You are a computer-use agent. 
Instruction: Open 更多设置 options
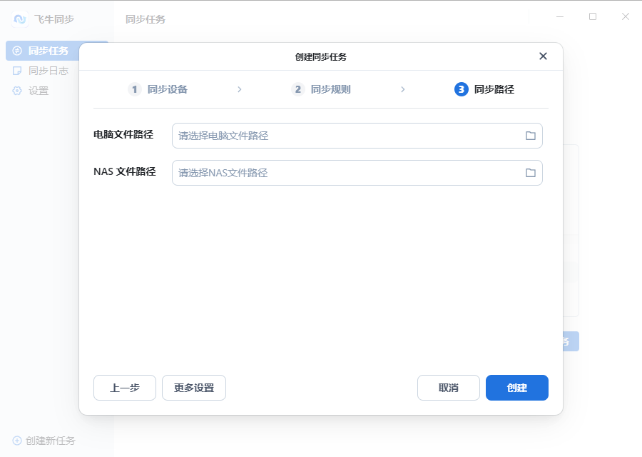(x=193, y=388)
